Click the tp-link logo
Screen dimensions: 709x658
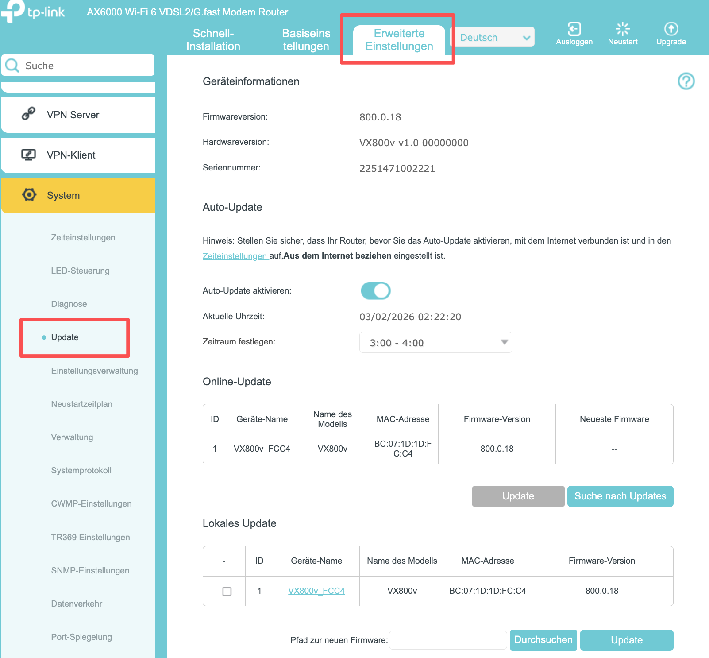(33, 11)
